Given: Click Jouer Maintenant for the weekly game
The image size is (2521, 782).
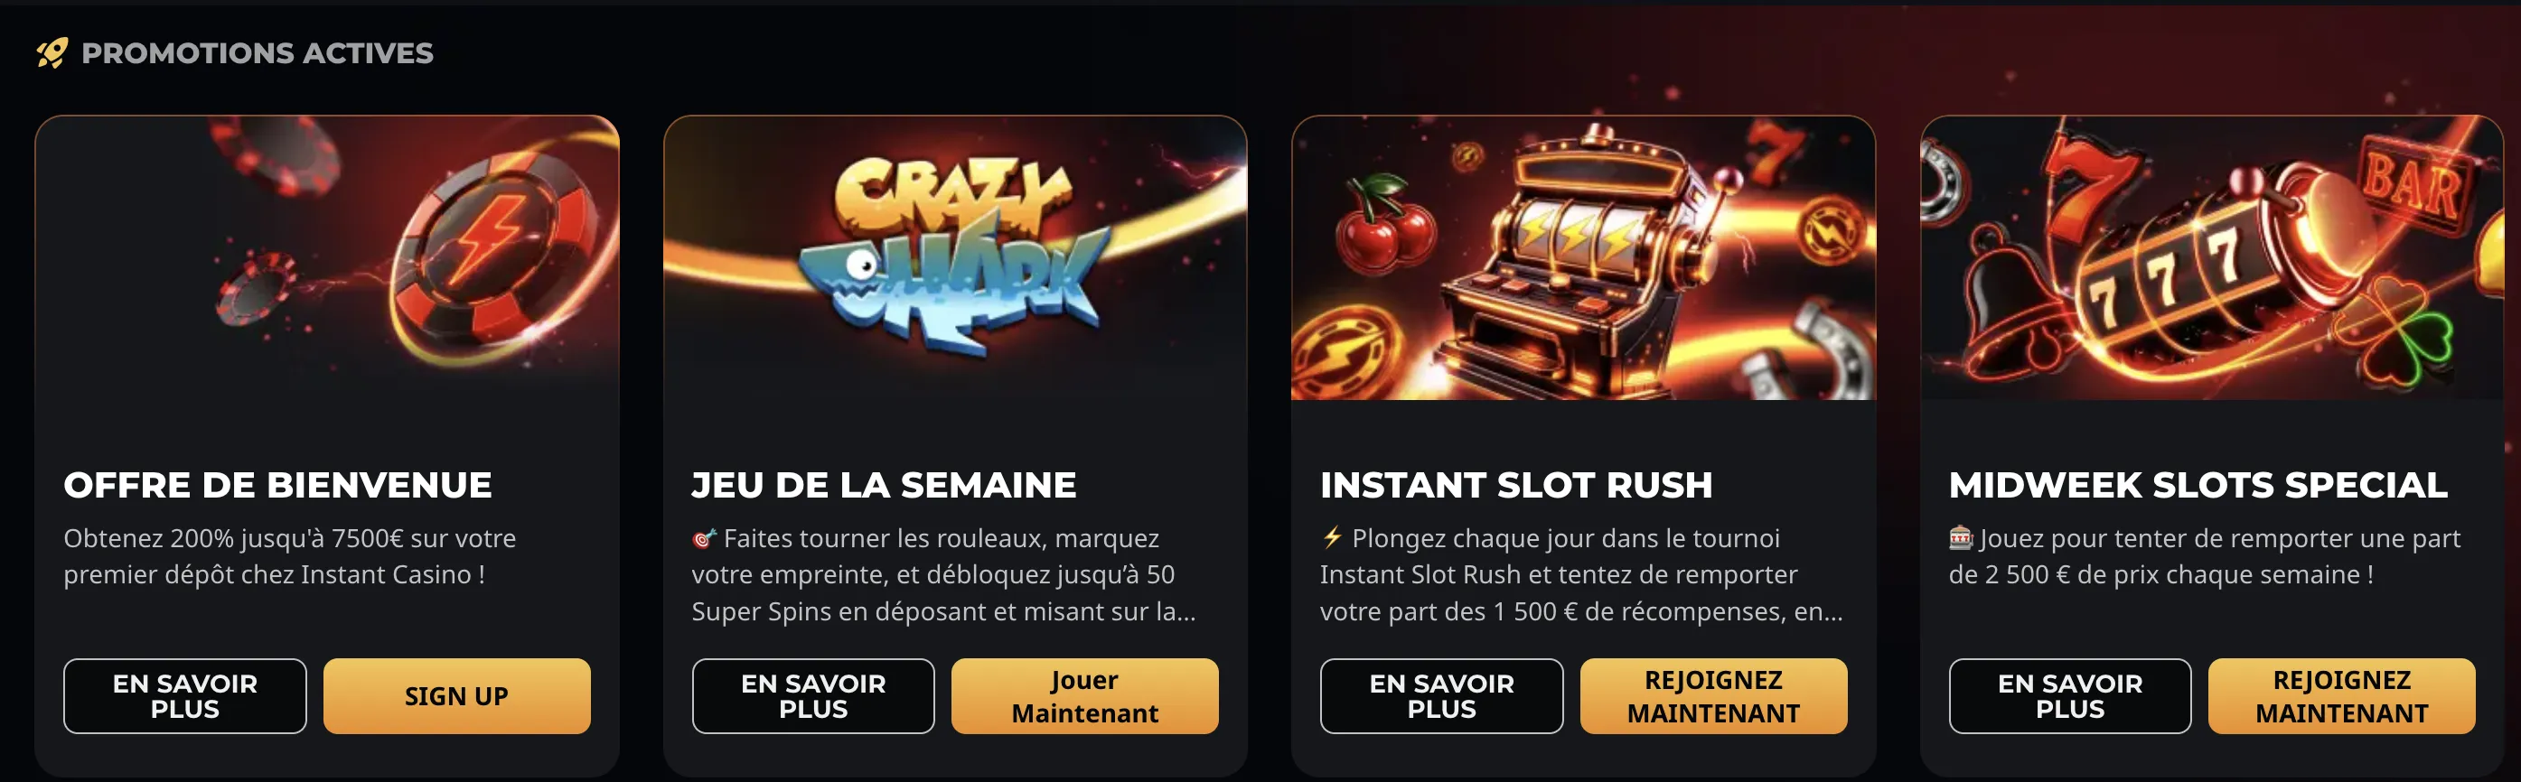Looking at the screenshot, I should coord(1084,696).
